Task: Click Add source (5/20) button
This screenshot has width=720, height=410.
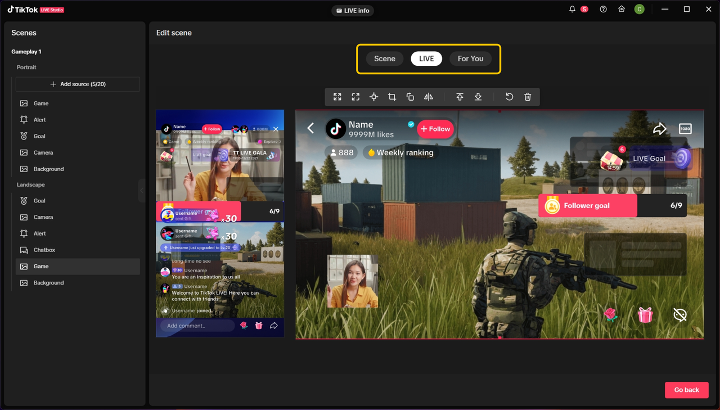Action: click(x=78, y=84)
